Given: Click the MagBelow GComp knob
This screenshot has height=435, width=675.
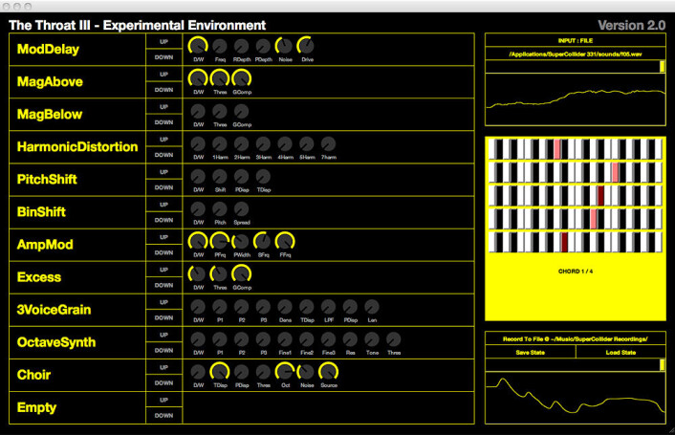Looking at the screenshot, I should (242, 112).
